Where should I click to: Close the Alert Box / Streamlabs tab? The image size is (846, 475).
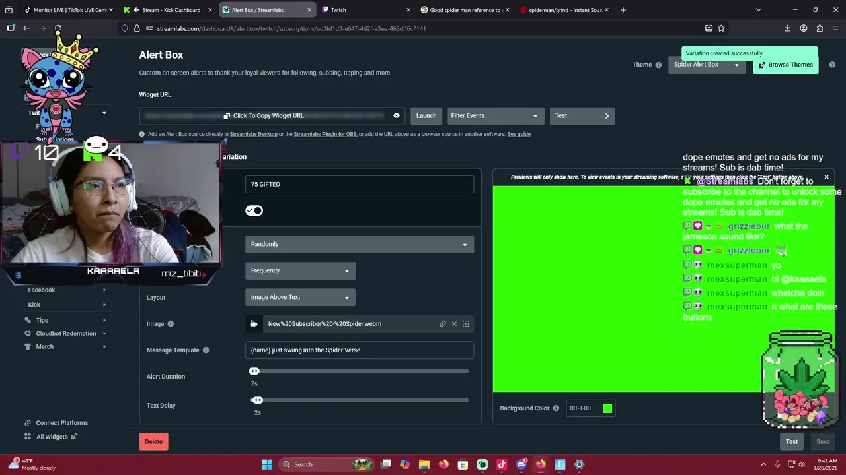click(309, 10)
